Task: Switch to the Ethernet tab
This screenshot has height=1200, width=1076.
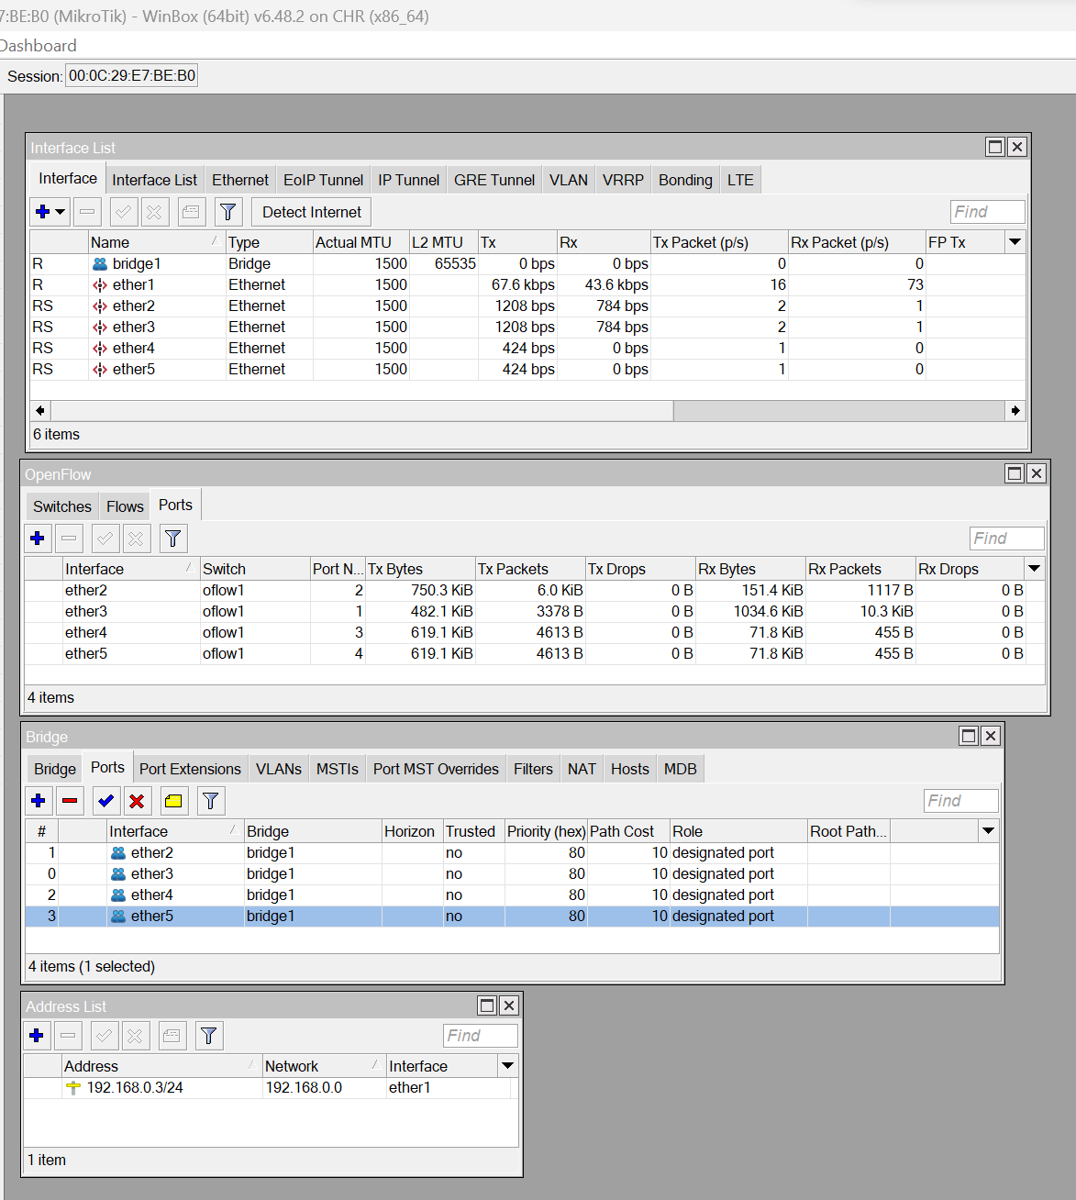Action: pos(240,180)
